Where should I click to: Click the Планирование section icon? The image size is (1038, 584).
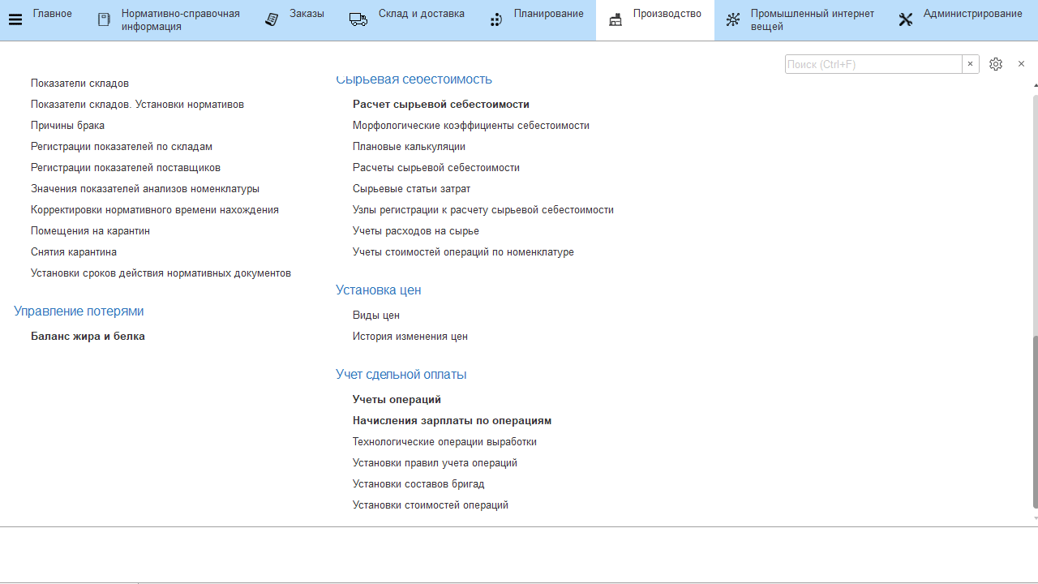click(496, 19)
